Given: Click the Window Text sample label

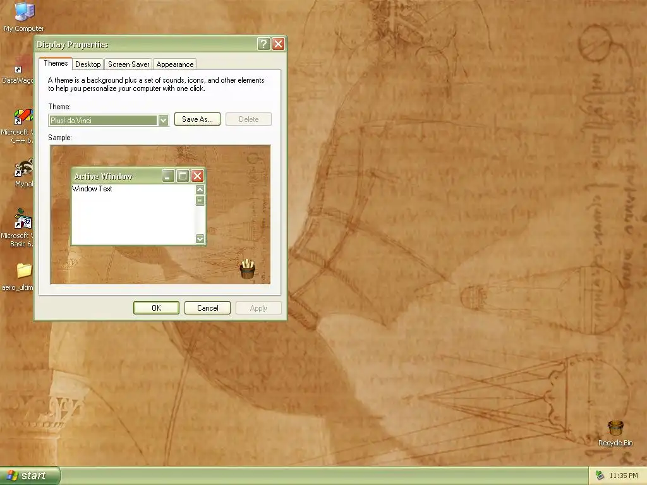Looking at the screenshot, I should click(92, 189).
